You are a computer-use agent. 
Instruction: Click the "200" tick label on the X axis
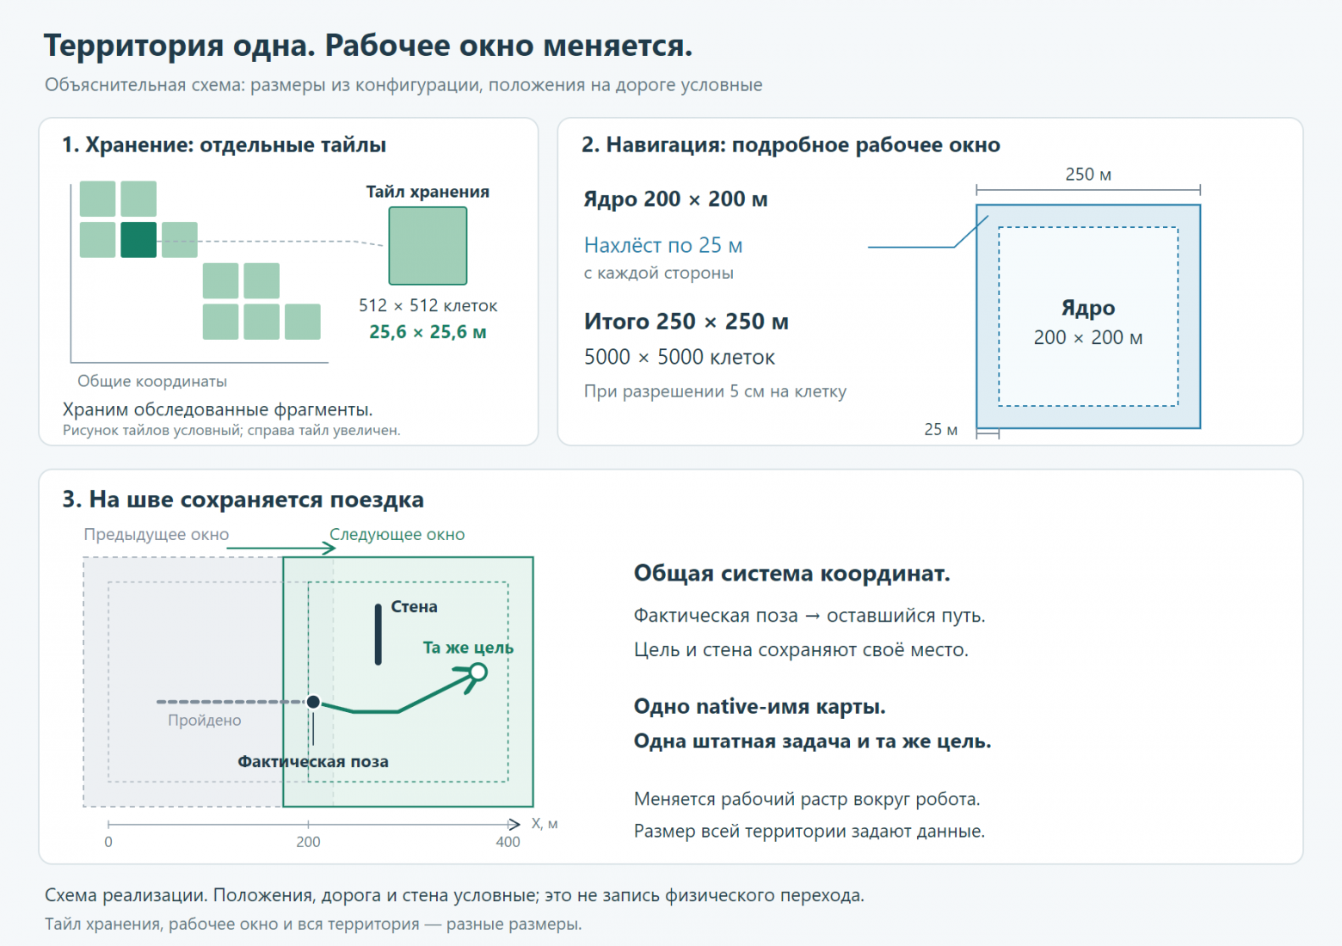(308, 842)
